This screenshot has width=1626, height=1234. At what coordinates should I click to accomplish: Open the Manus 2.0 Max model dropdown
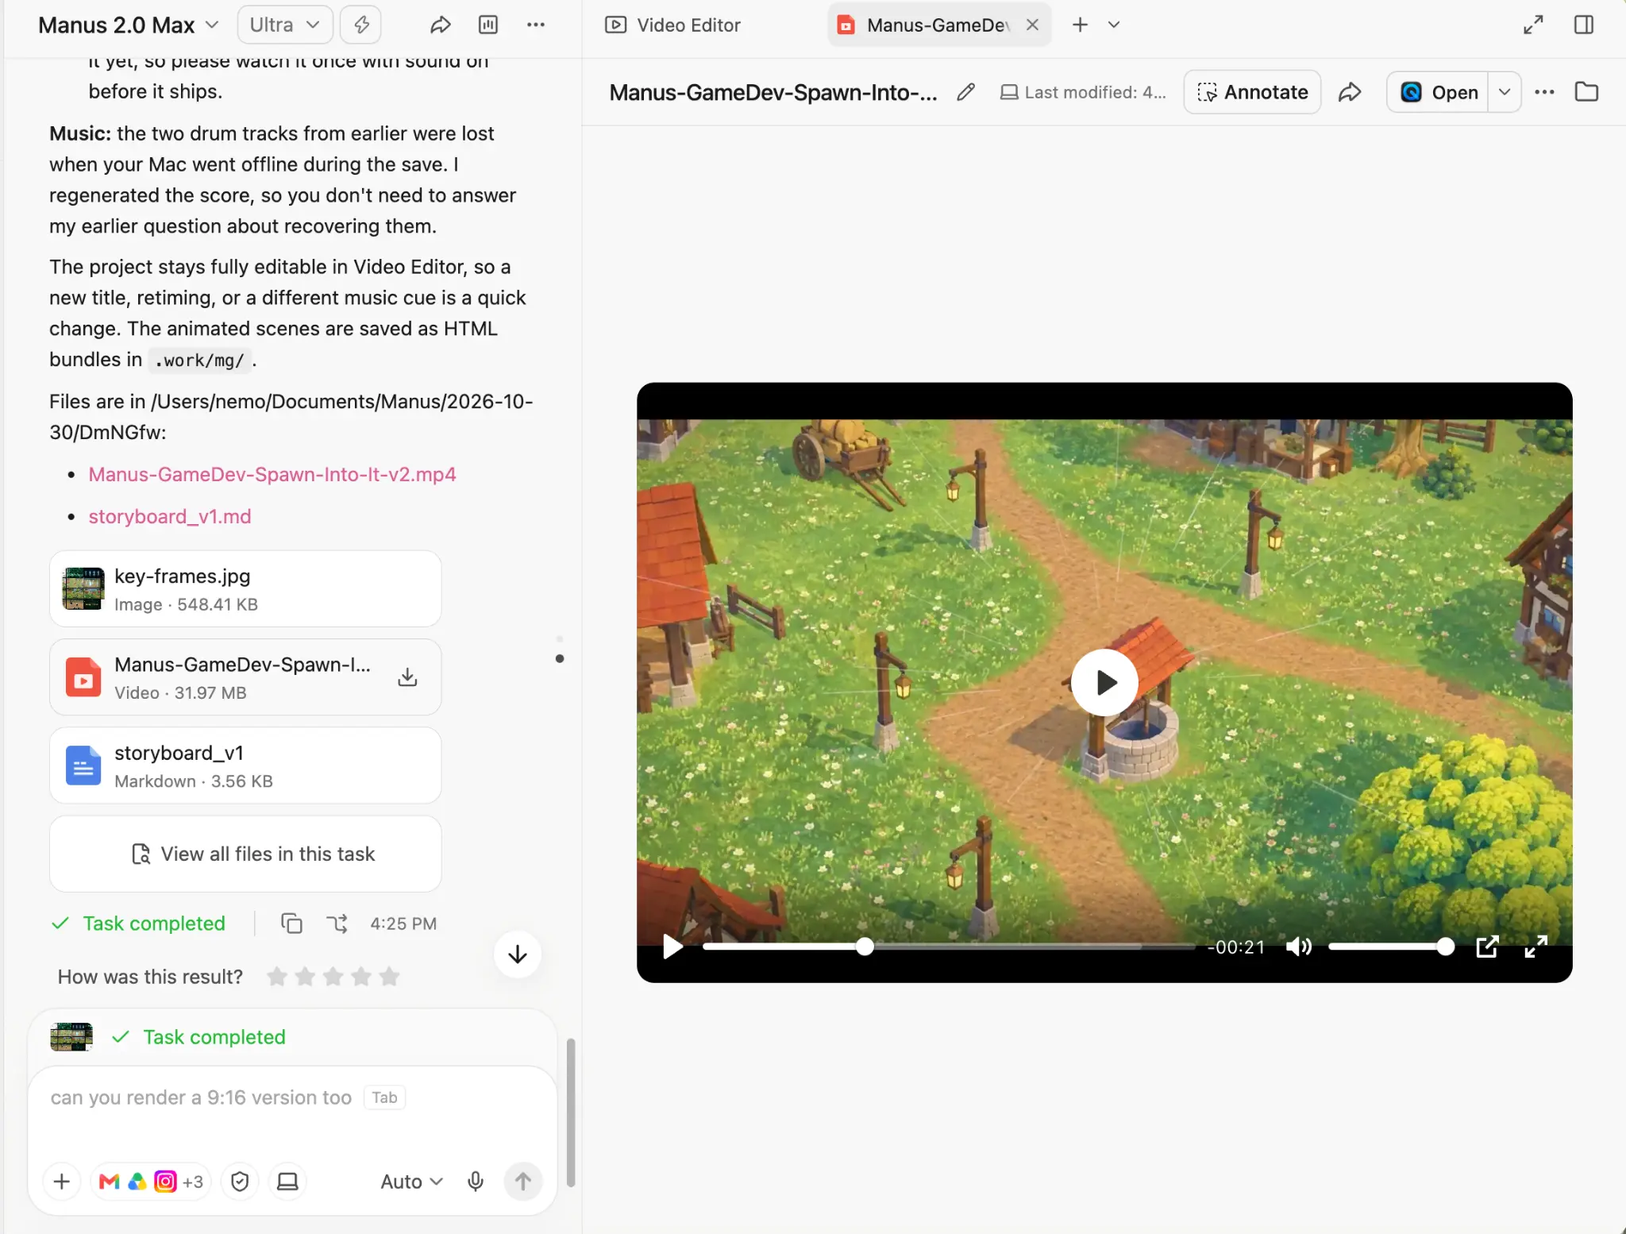(x=128, y=25)
